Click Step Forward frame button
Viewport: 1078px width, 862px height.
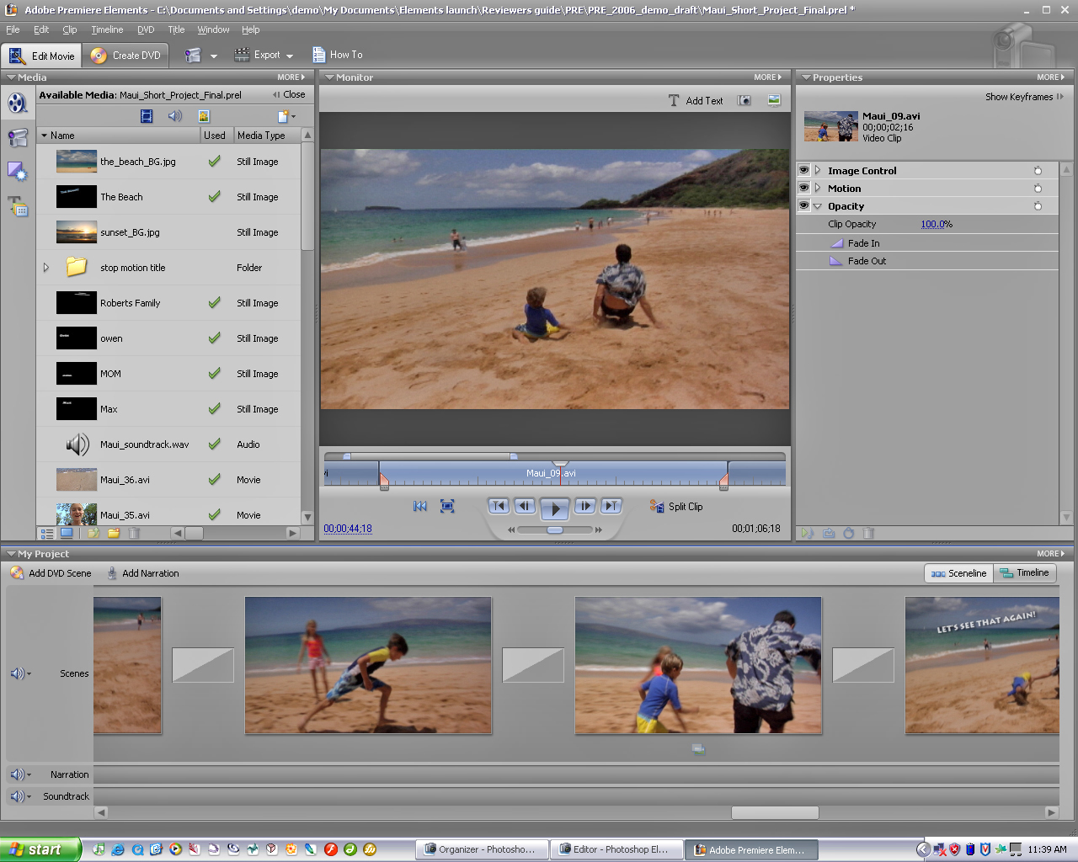(584, 506)
